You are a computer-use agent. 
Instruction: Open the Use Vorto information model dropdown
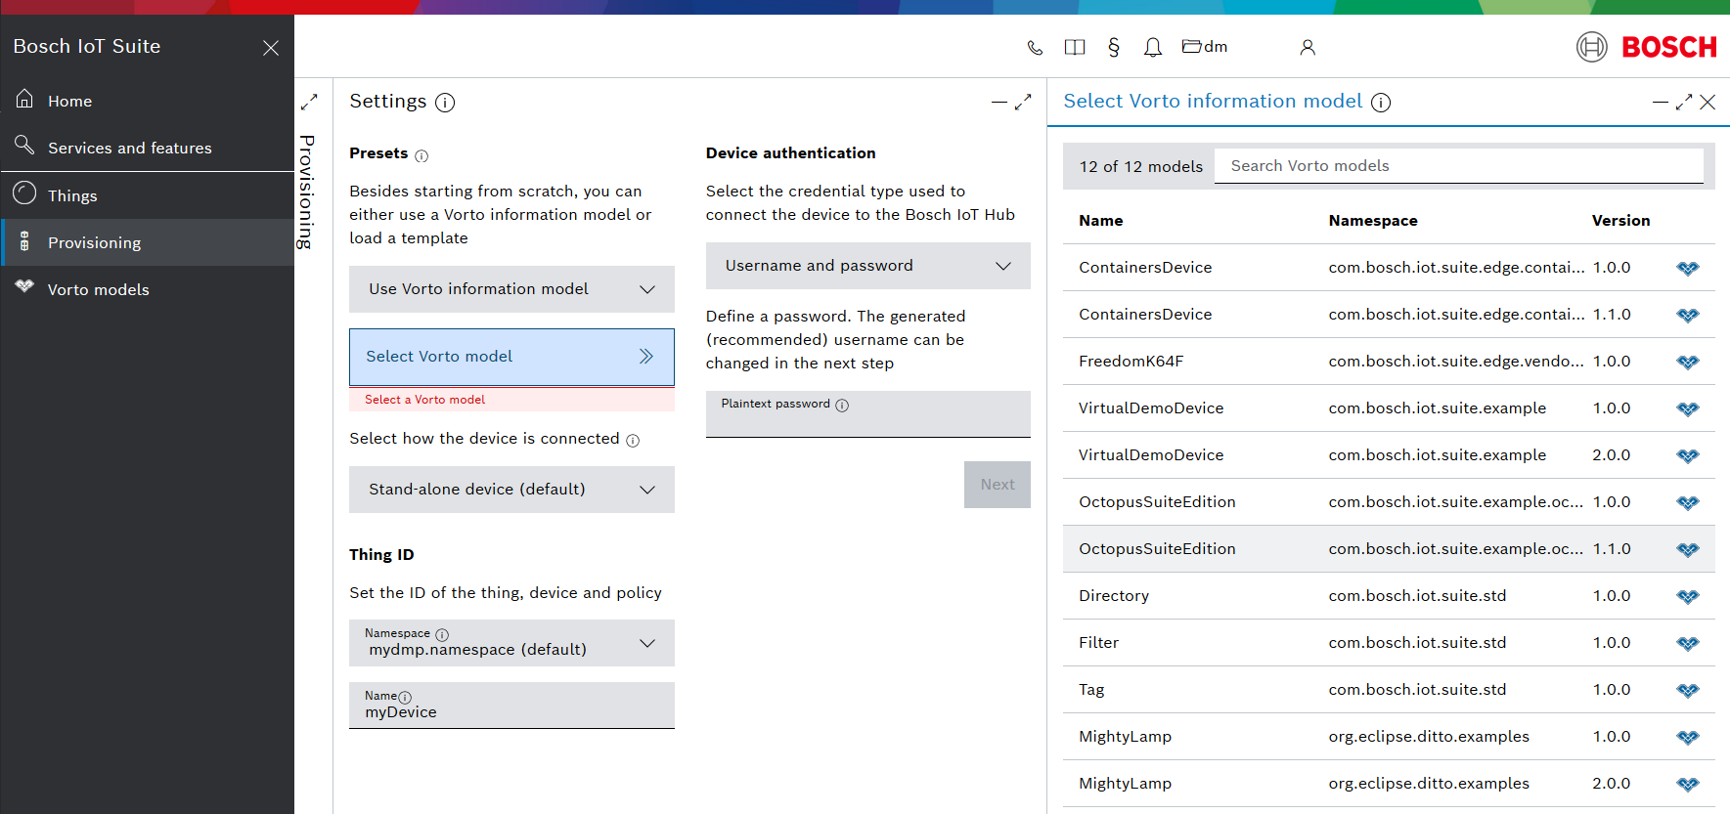point(511,289)
